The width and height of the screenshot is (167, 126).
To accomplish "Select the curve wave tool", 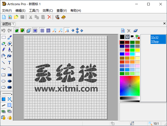I will (3, 69).
